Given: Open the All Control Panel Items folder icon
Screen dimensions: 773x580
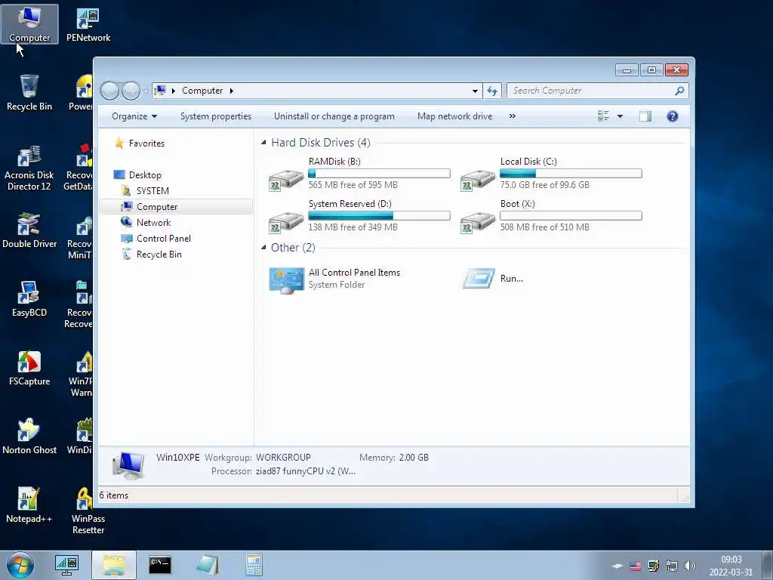Looking at the screenshot, I should click(286, 280).
